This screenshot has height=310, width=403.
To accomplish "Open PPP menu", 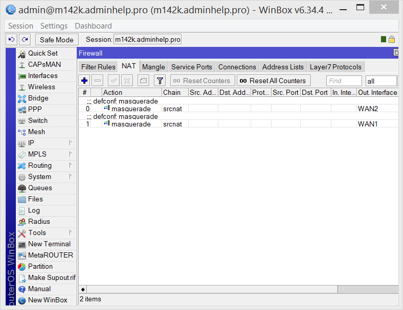I will (47, 110).
